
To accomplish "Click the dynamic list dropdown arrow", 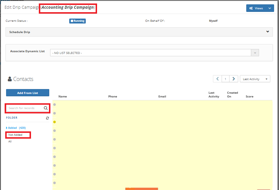I will coord(255,53).
